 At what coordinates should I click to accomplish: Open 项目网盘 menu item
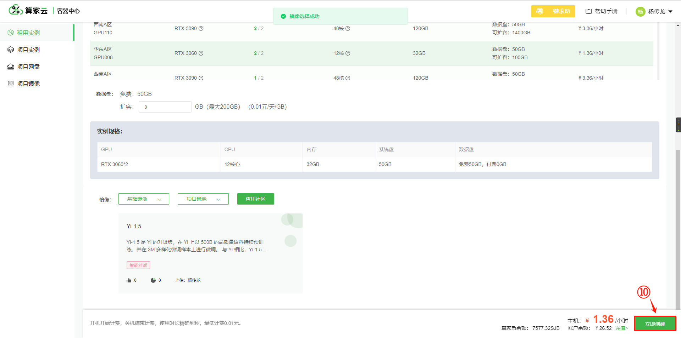[37, 67]
